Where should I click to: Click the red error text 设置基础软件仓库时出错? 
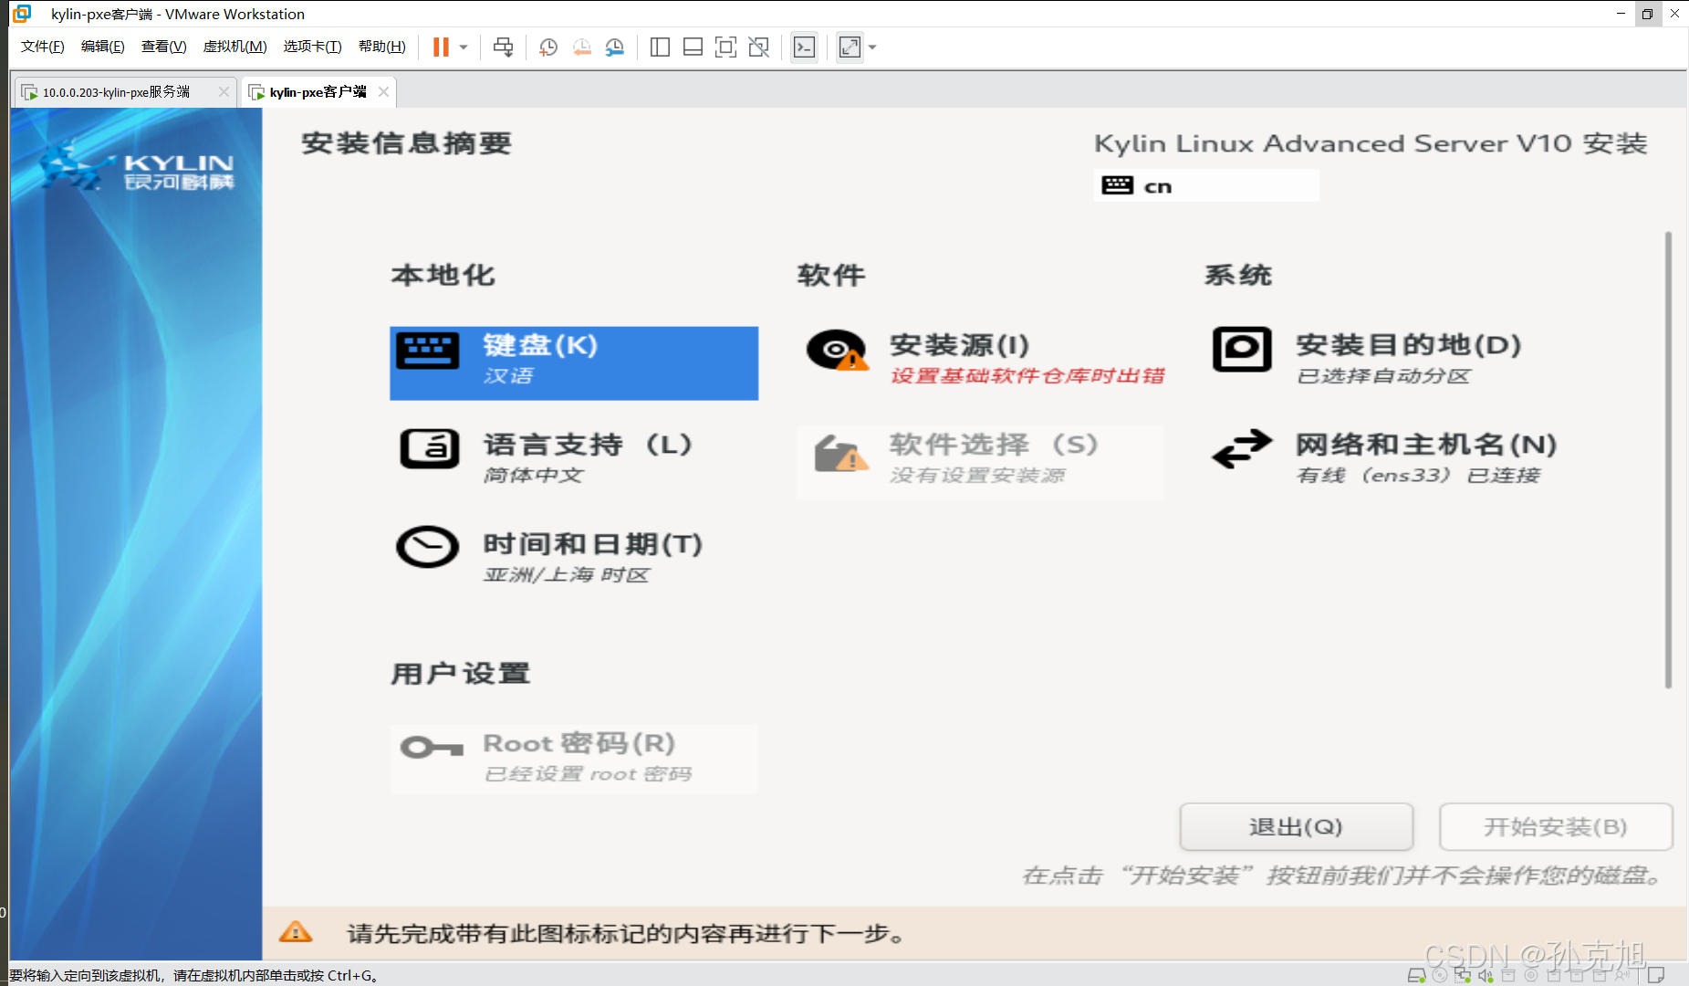(1027, 375)
